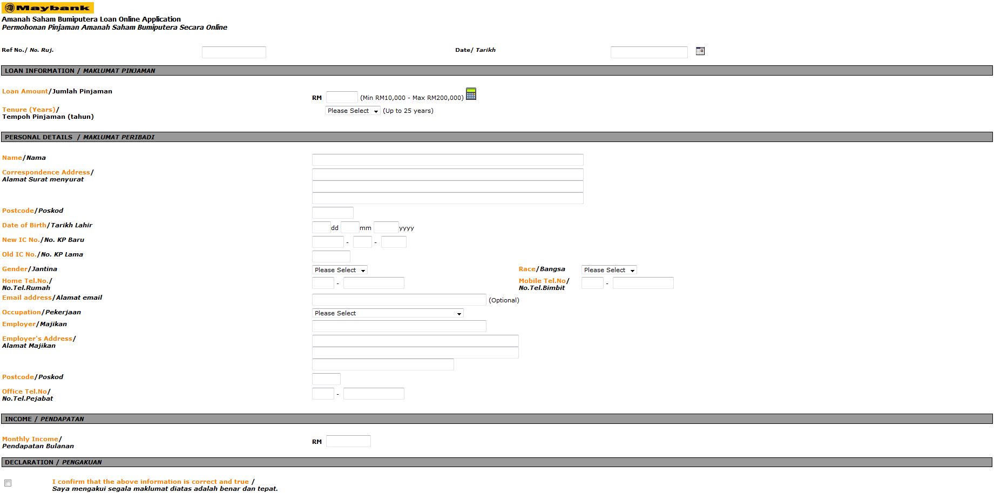994x493 pixels.
Task: Click the Date of Birth year field
Action: [386, 227]
